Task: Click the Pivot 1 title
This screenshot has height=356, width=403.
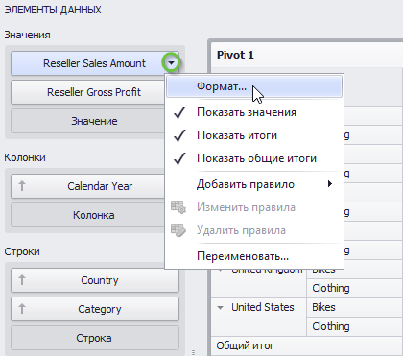Action: coord(235,55)
